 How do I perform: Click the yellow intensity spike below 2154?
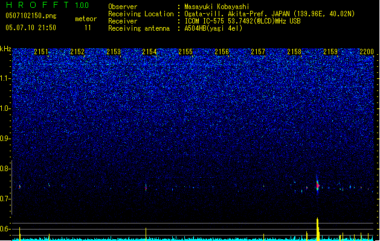tap(146, 234)
